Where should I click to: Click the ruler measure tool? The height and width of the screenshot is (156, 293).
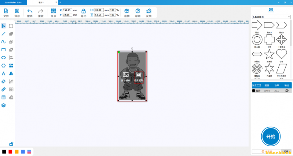(x=4, y=89)
